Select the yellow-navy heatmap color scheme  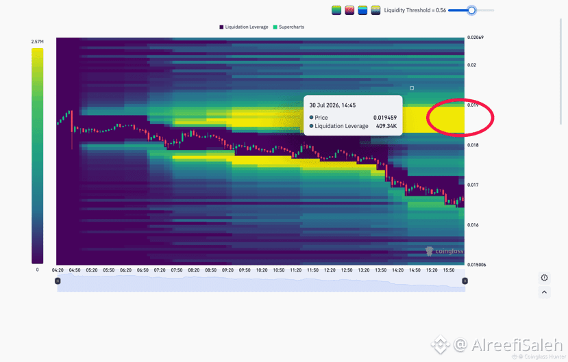click(x=375, y=10)
